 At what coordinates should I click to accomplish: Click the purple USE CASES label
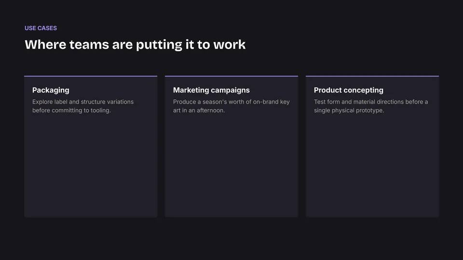[41, 28]
